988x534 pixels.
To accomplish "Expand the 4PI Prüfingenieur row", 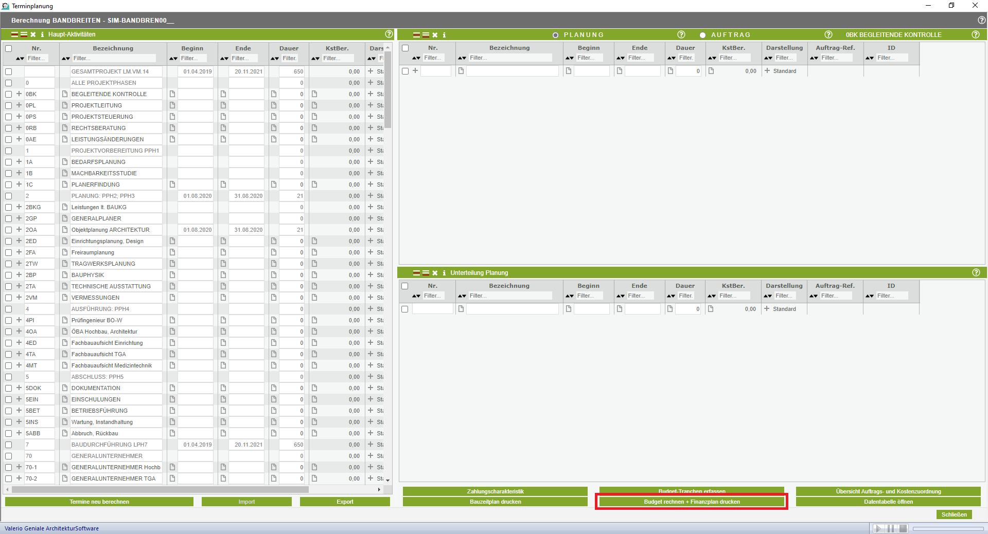I will click(x=19, y=320).
